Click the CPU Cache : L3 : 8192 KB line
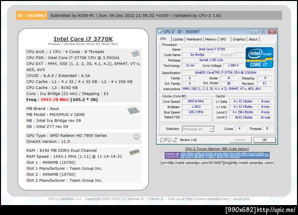Image resolution: width=298 pixels, height=215 pixels. click(x=52, y=87)
